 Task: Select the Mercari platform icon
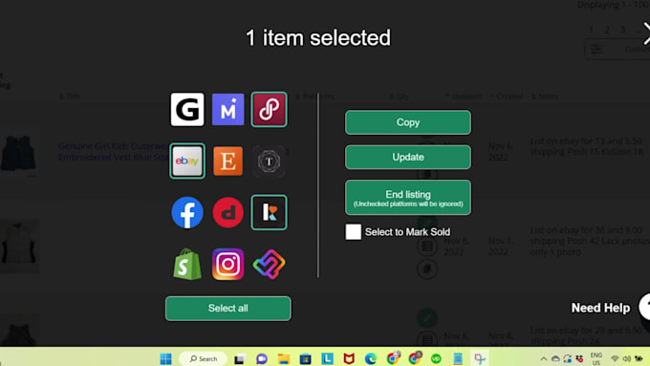228,110
